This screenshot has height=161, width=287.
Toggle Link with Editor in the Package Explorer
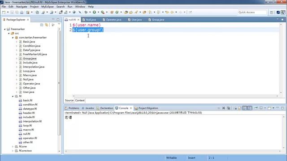pyautogui.click(x=47, y=25)
